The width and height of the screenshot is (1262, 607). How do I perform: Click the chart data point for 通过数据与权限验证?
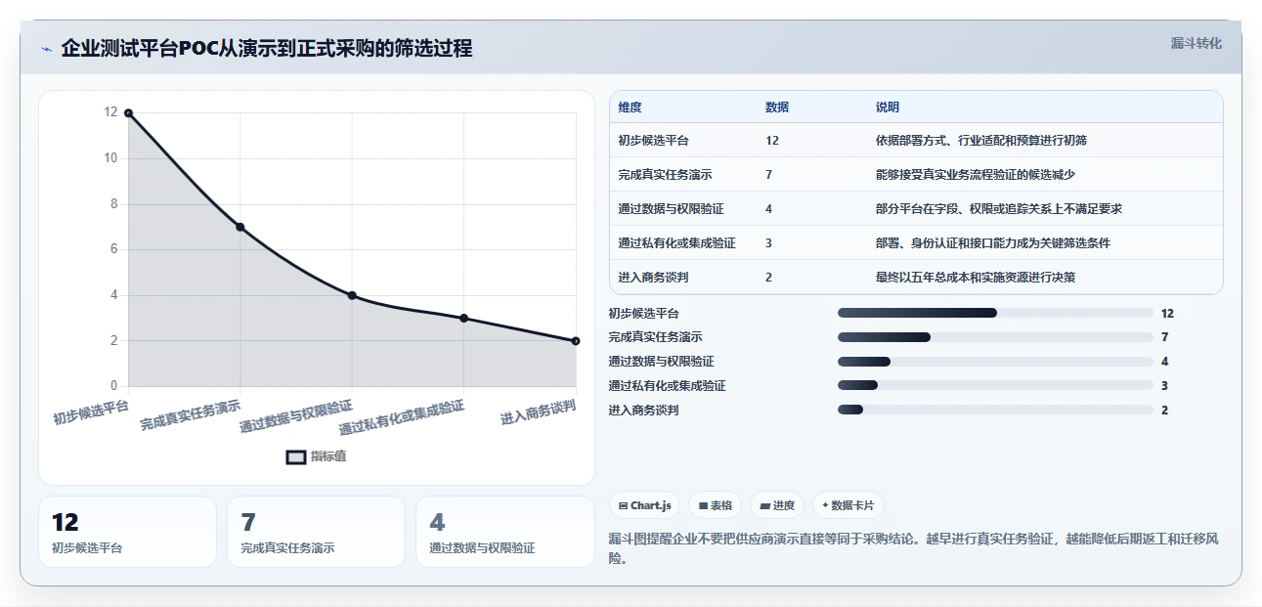point(352,295)
